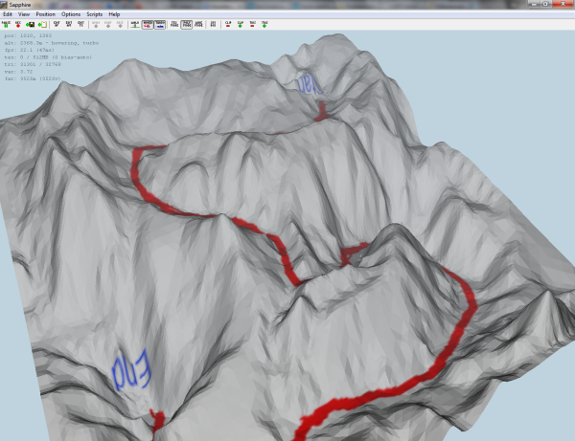
Task: Open the Edit menu
Action: pyautogui.click(x=8, y=14)
